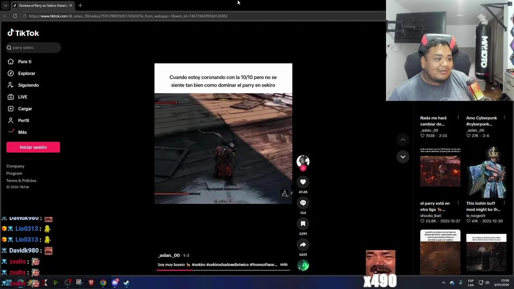Go to next video with down chevron

pyautogui.click(x=403, y=157)
